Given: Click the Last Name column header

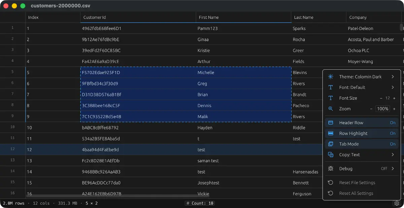Looking at the screenshot, I should coord(318,17).
